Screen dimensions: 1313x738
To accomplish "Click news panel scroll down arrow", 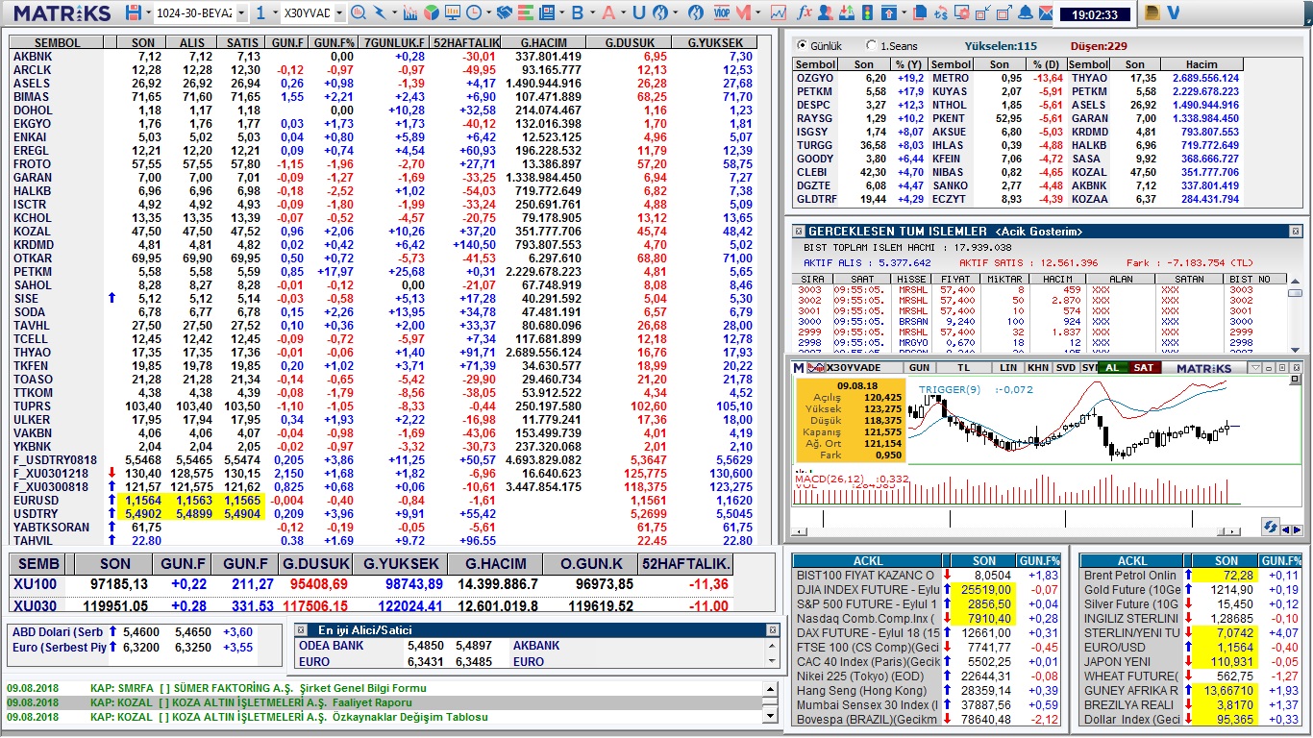I will point(769,716).
